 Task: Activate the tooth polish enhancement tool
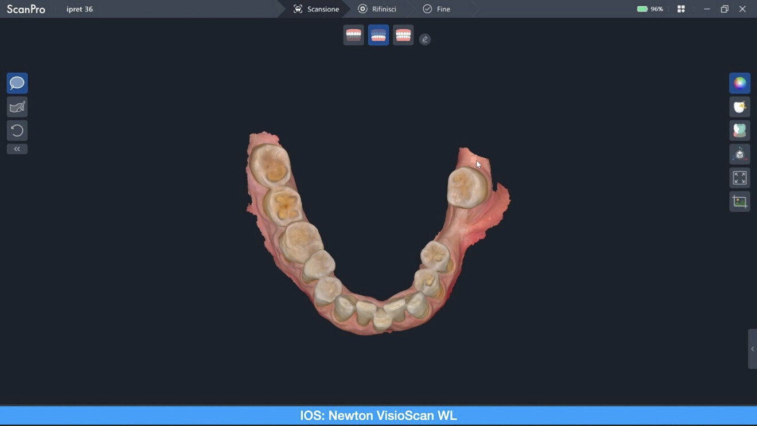[740, 107]
